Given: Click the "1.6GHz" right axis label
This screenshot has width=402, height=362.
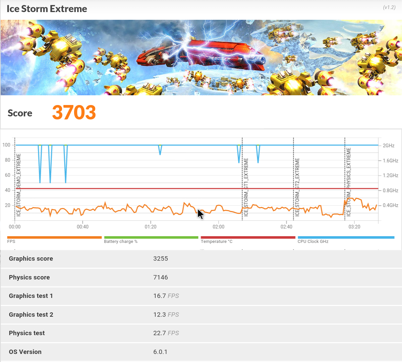Looking at the screenshot, I should click(391, 161).
